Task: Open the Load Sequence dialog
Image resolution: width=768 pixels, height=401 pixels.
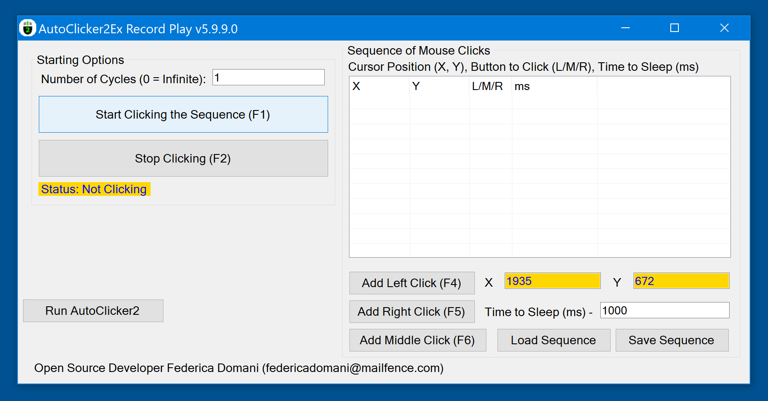Action: click(553, 340)
